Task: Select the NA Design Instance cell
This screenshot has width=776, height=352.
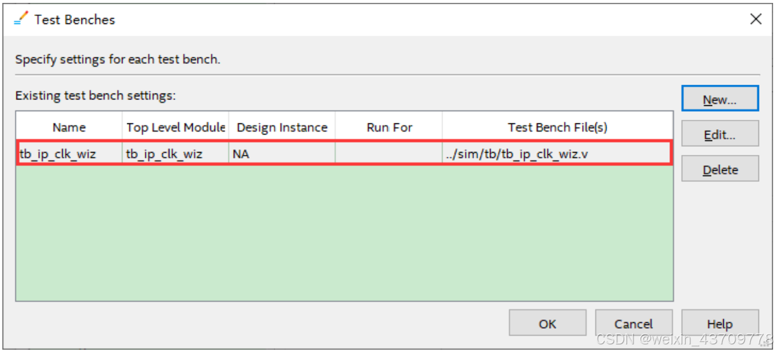Action: (x=282, y=154)
